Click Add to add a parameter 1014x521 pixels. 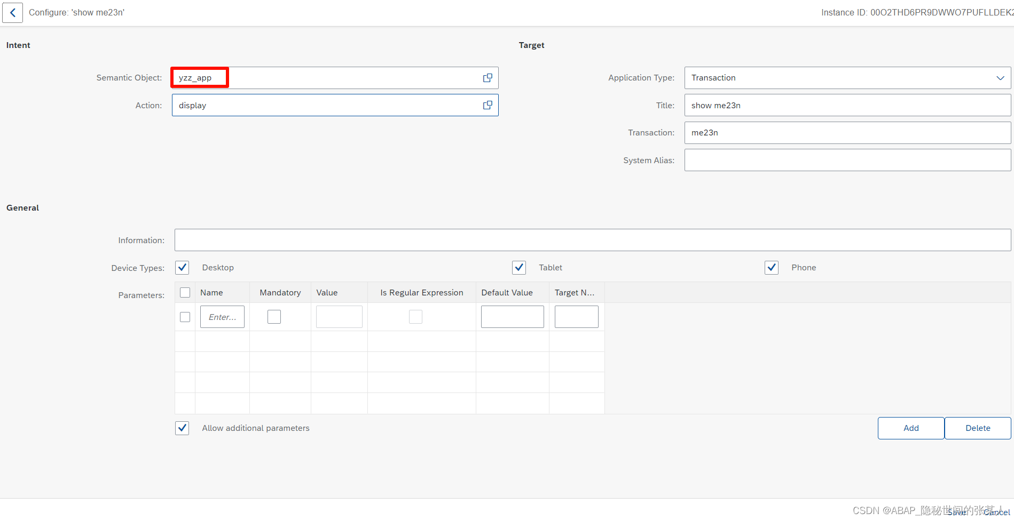tap(911, 428)
